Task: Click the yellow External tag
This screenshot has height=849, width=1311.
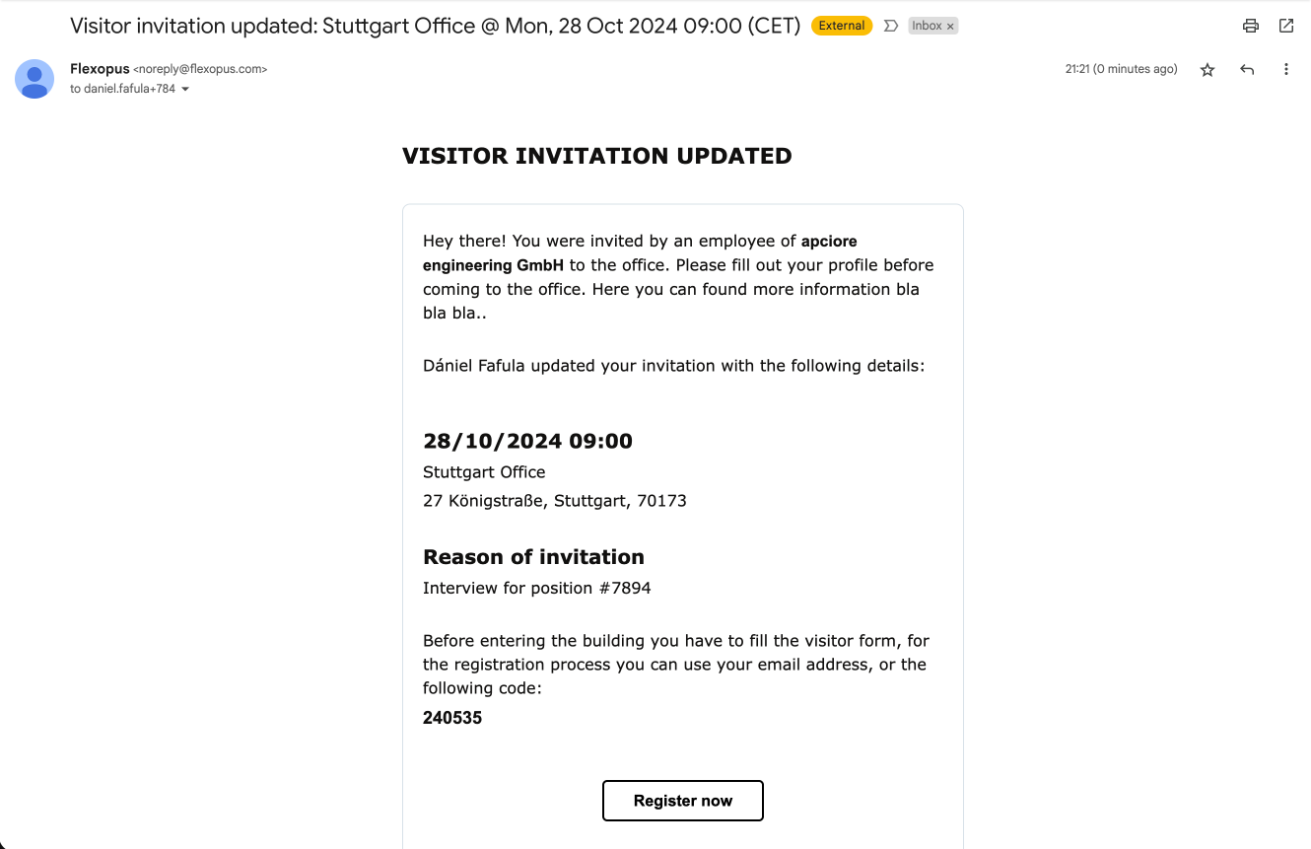Action: (842, 26)
